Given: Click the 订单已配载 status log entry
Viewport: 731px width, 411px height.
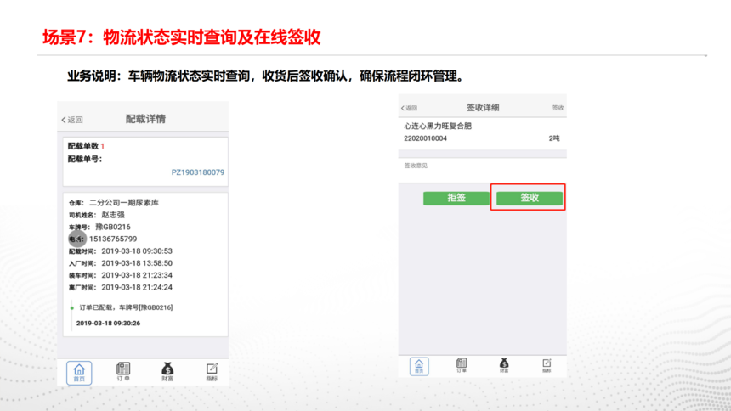Looking at the screenshot, I should [126, 307].
